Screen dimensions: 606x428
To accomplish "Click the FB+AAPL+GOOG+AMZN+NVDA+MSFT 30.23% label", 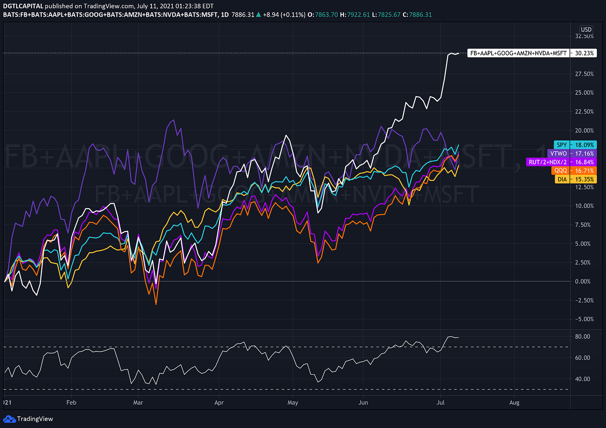I will [532, 53].
